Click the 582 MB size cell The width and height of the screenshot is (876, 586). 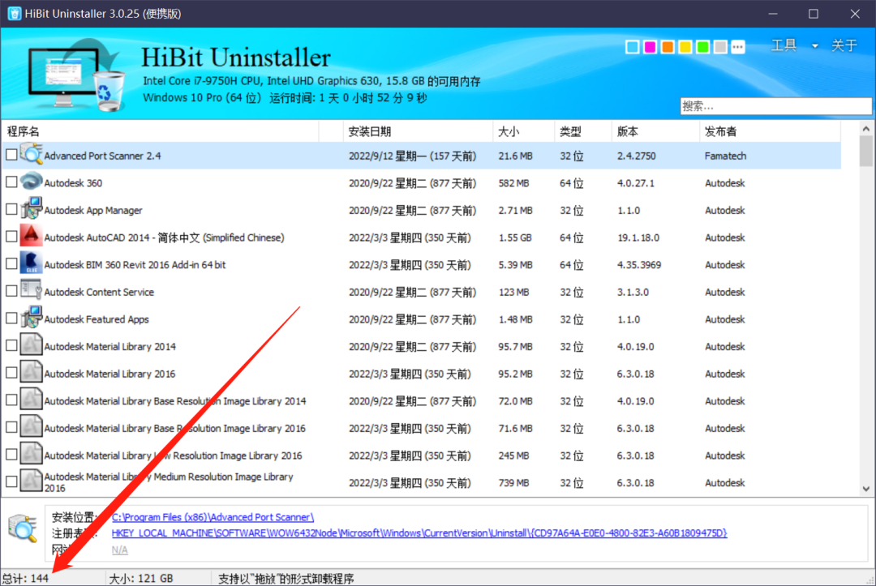click(x=513, y=183)
